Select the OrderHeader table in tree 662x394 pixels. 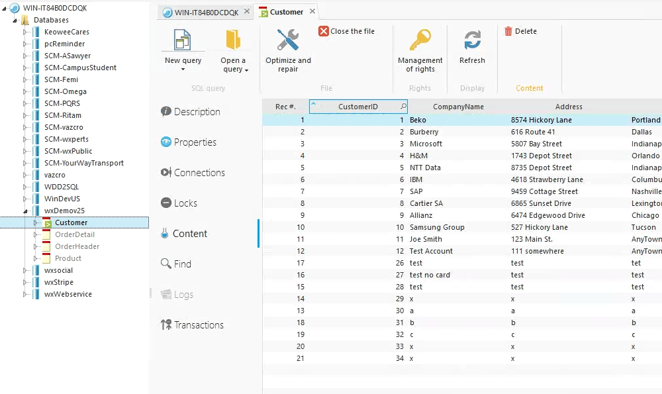coord(77,246)
